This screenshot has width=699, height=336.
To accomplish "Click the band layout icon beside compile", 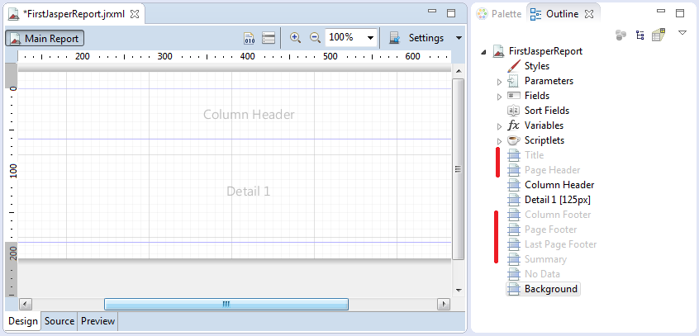I will (x=269, y=38).
